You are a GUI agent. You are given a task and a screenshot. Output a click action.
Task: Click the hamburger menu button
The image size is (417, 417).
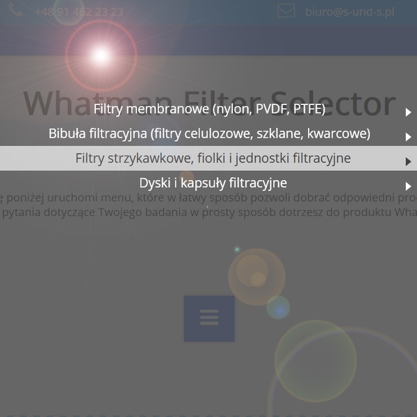(x=209, y=318)
